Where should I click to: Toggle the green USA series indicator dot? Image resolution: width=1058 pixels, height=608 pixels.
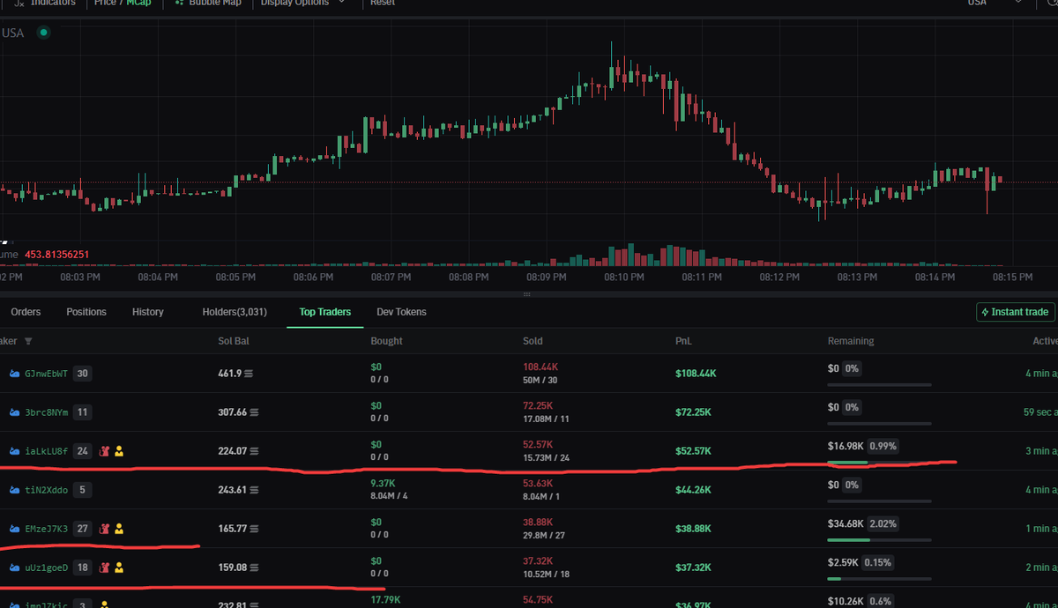(x=43, y=33)
